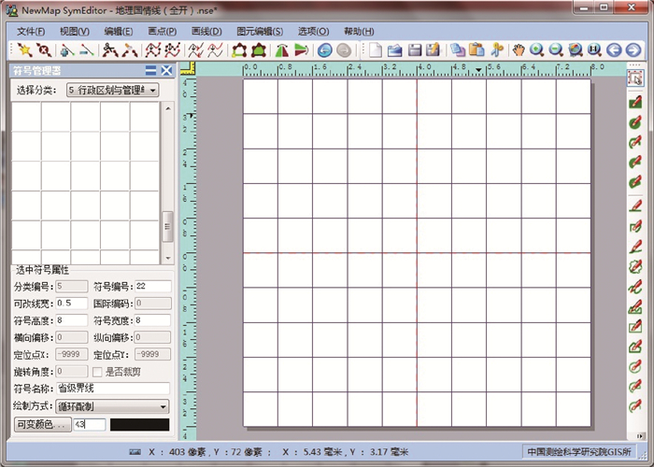Expand the 选择分类 category dropdown
This screenshot has width=654, height=467.
[x=111, y=90]
